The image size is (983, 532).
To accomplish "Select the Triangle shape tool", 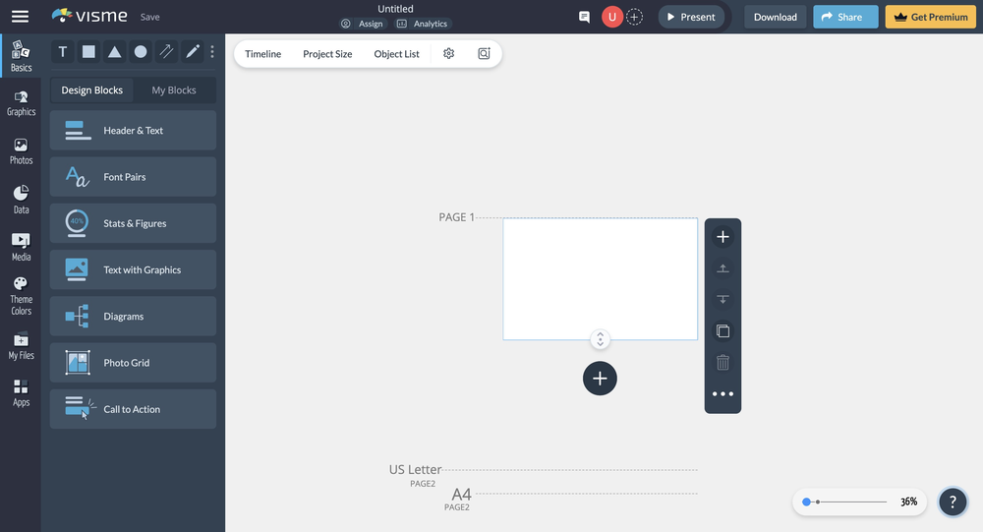I will (115, 52).
